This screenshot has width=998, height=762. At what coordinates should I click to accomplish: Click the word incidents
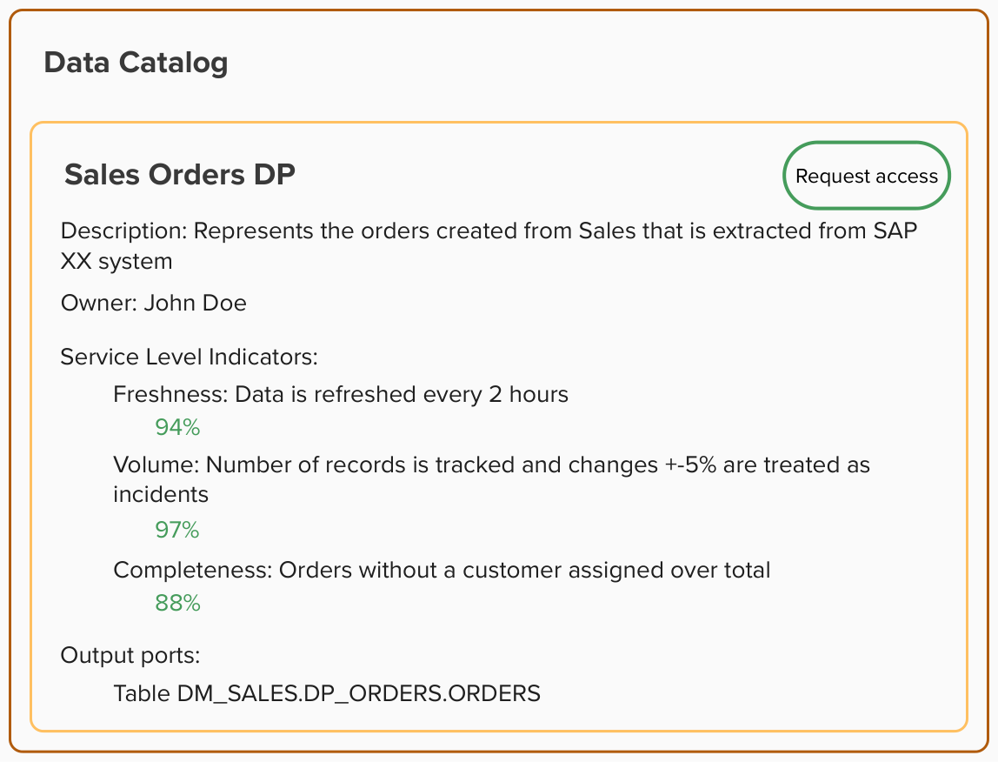click(x=161, y=495)
